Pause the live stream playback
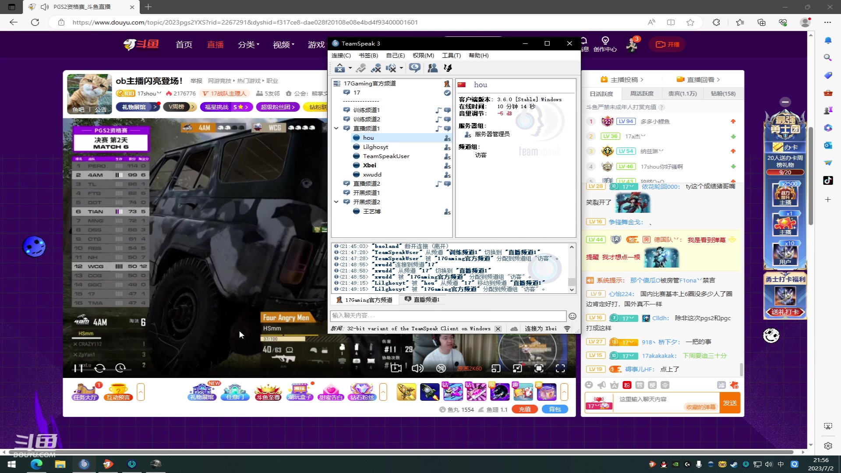Viewport: 841px width, 473px height. [78, 368]
